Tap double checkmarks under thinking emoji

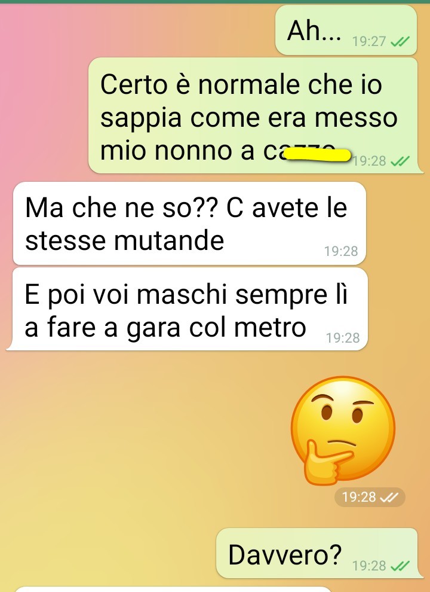389,498
